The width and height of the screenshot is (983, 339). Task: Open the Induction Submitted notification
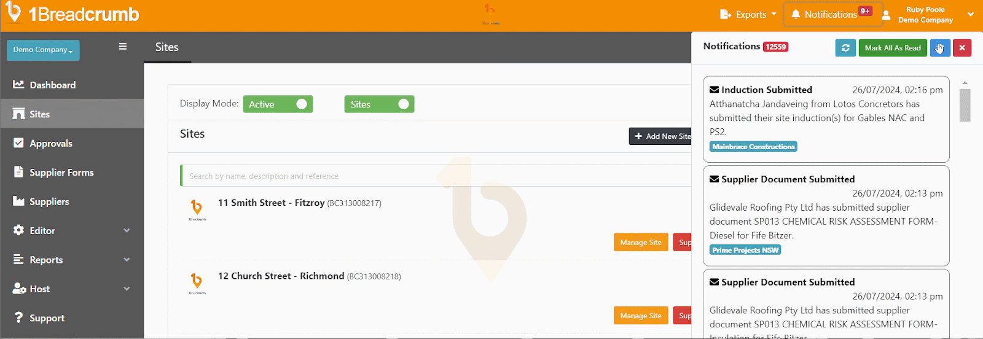coord(826,119)
